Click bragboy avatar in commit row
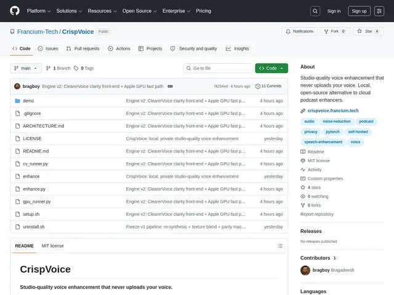The image size is (394, 295). [x=17, y=86]
